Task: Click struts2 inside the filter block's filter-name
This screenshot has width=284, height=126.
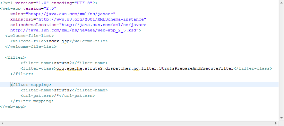Action: [63, 63]
